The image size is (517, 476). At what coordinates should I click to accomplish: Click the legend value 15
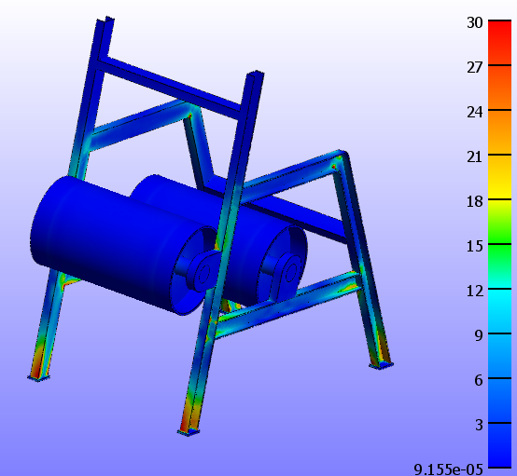pyautogui.click(x=474, y=246)
